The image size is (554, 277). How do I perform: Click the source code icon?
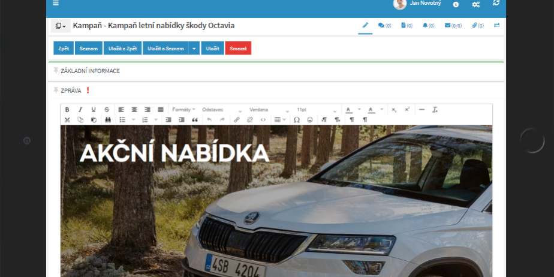pos(263,120)
